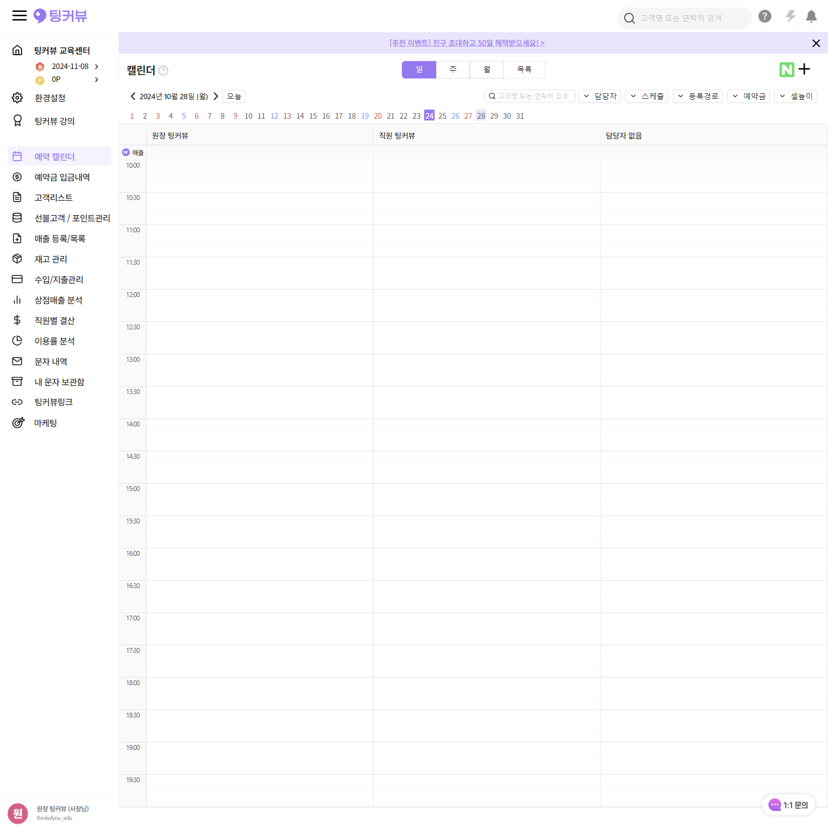Click the 마케팅 target icon
This screenshot has height=828, width=828.
(x=18, y=423)
